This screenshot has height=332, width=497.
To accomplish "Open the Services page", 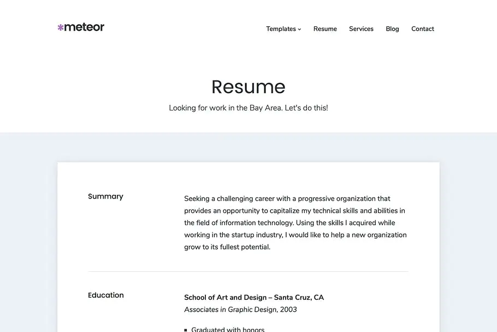I will (x=361, y=29).
